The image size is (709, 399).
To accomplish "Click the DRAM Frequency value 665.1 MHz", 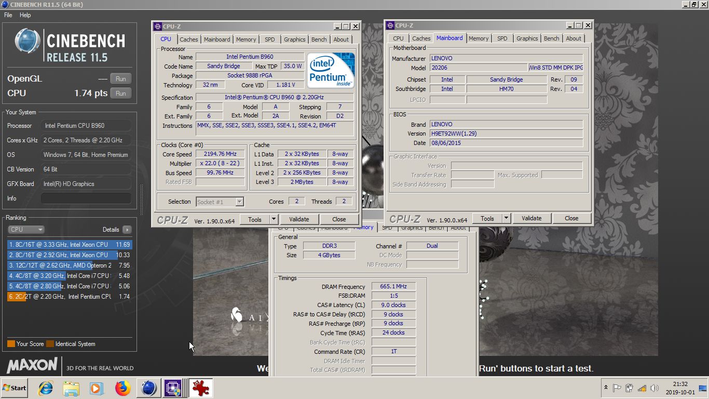I will pyautogui.click(x=393, y=287).
